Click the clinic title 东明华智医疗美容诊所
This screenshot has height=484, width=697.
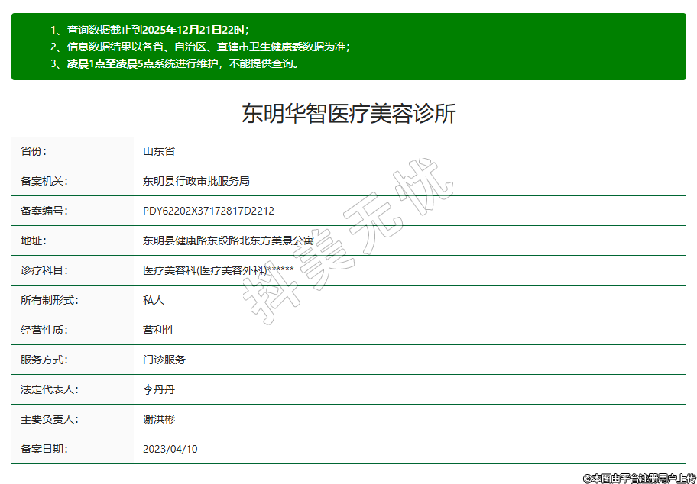(x=348, y=114)
